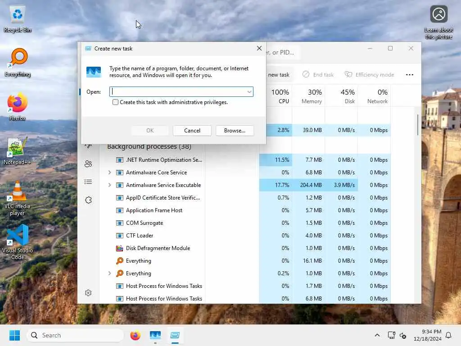Select AppID Certificate Store Verific... process
This screenshot has width=461, height=346.
pyautogui.click(x=163, y=198)
